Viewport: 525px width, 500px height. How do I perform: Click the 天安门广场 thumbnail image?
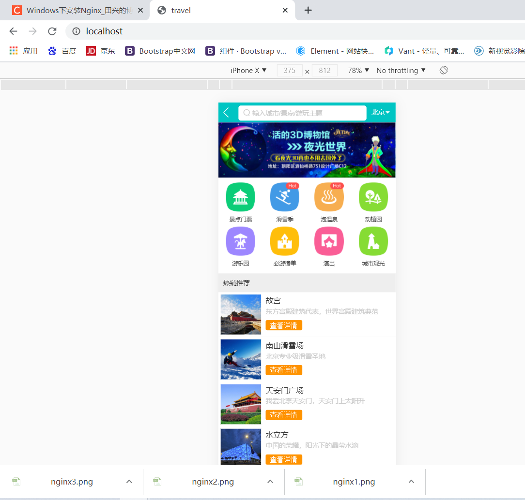[x=241, y=404]
